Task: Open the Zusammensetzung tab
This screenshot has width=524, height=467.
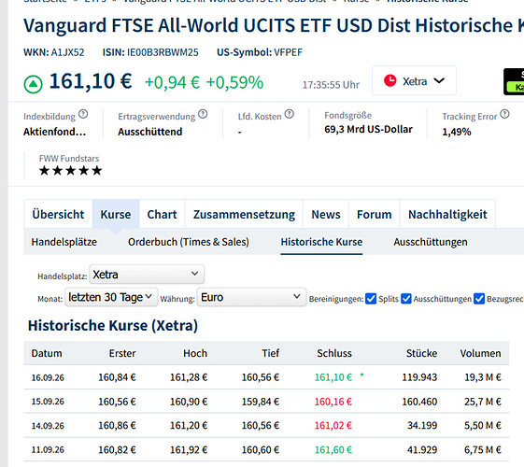Action: 244,214
